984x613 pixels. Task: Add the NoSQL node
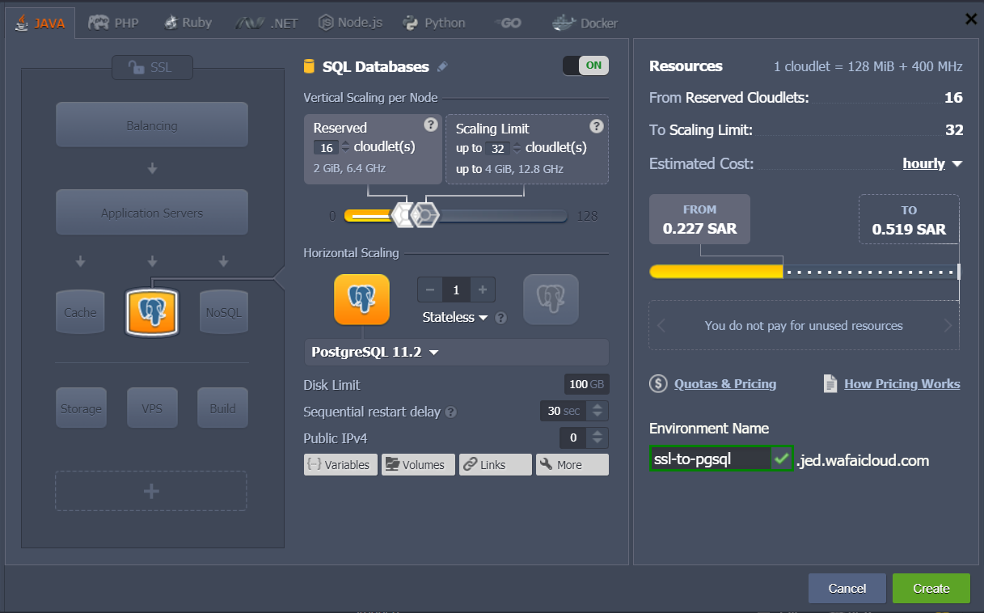224,312
